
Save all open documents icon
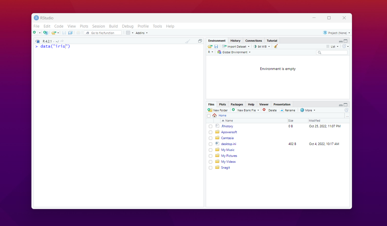(x=70, y=33)
